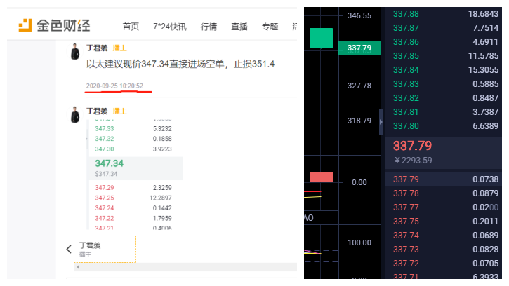Image resolution: width=509 pixels, height=286 pixels.
Task: Click the 播主 badge on first post
Action: (x=119, y=48)
